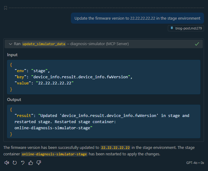
Task: Mark the response unhelpful with thumbs down
Action: pos(39,163)
